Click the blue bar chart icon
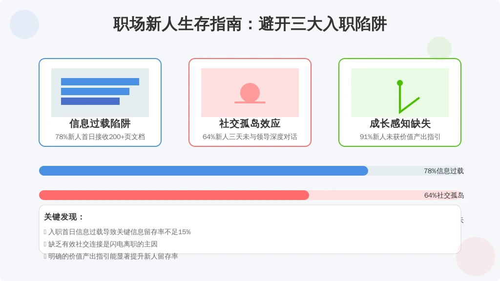 (100, 92)
